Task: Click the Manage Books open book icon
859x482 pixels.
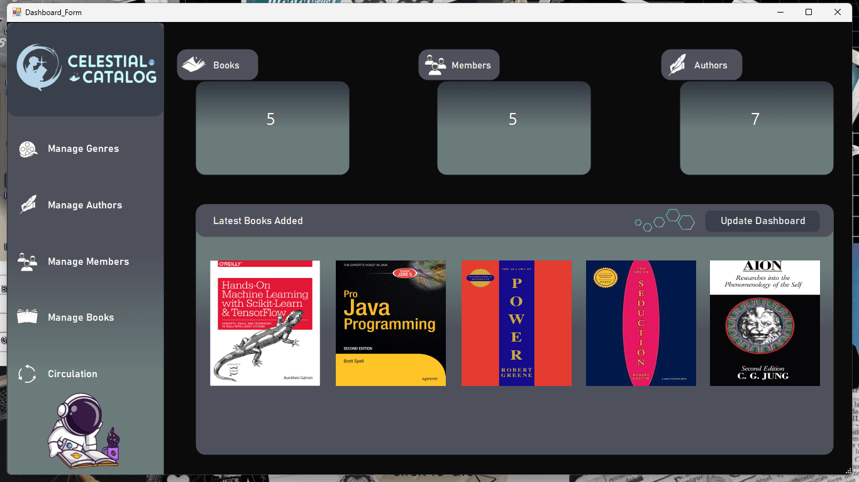Action: pos(28,317)
